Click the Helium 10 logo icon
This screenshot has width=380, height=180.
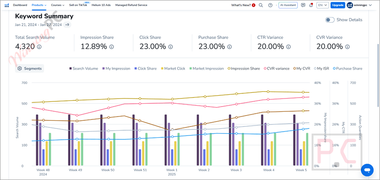[7, 5]
